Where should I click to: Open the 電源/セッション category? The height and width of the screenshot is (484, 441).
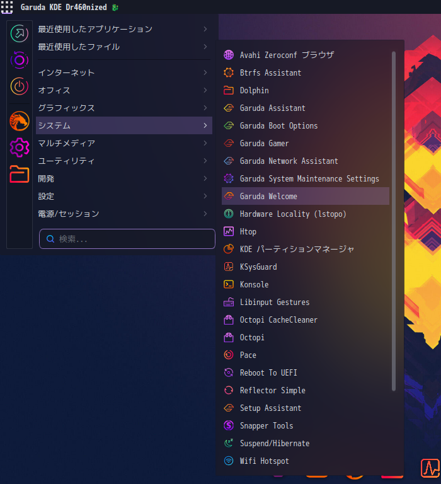[x=124, y=214]
